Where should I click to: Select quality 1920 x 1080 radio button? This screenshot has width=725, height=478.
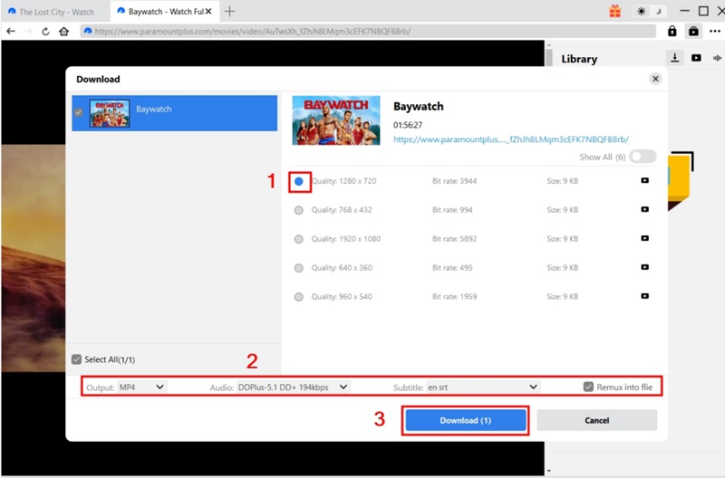[299, 239]
